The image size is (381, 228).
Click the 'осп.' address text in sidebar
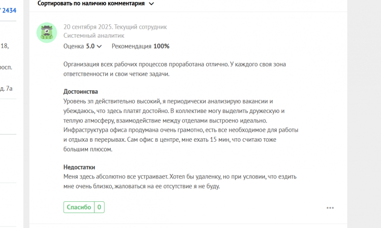click(6, 67)
